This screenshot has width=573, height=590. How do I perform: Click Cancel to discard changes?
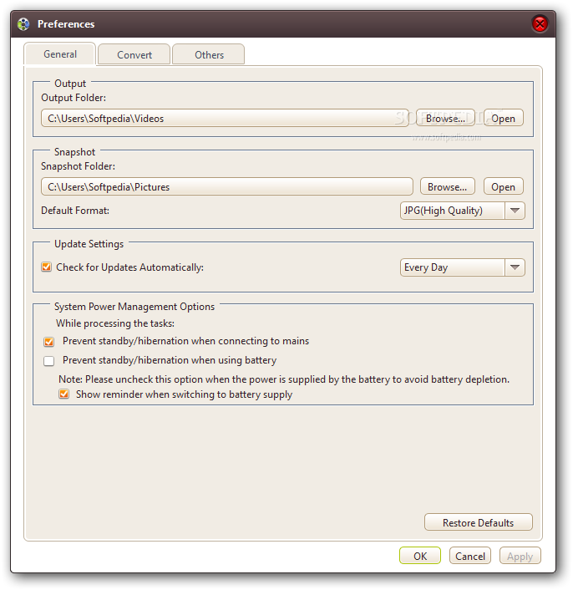(470, 556)
